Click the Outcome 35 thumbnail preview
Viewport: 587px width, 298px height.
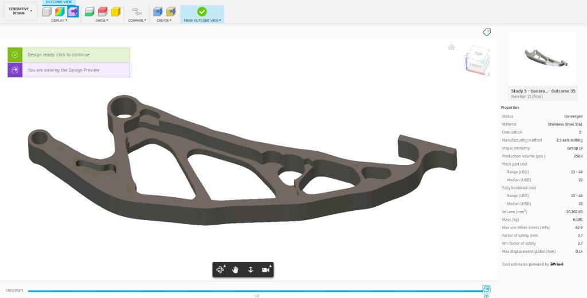[x=543, y=59]
